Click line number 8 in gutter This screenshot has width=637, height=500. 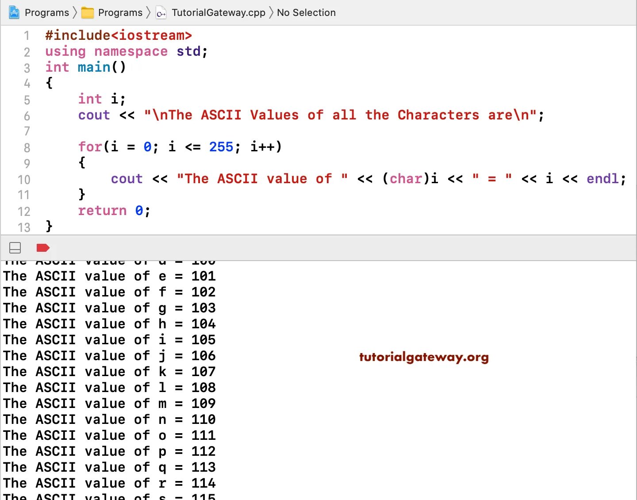pyautogui.click(x=27, y=148)
